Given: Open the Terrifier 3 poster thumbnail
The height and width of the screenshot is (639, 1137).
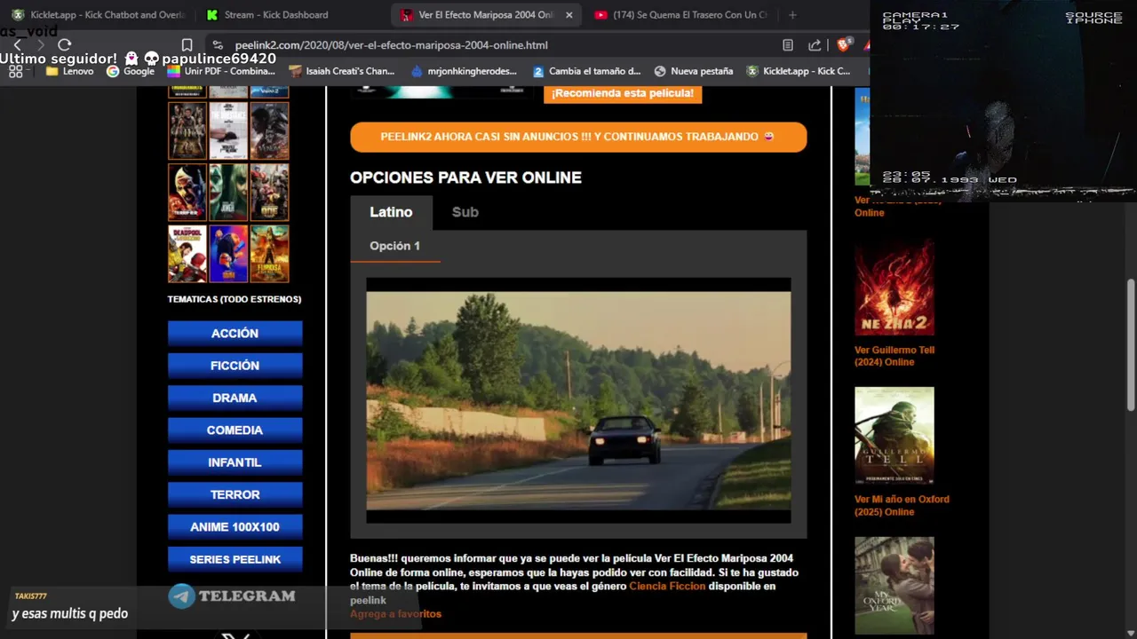Looking at the screenshot, I should click(x=187, y=192).
